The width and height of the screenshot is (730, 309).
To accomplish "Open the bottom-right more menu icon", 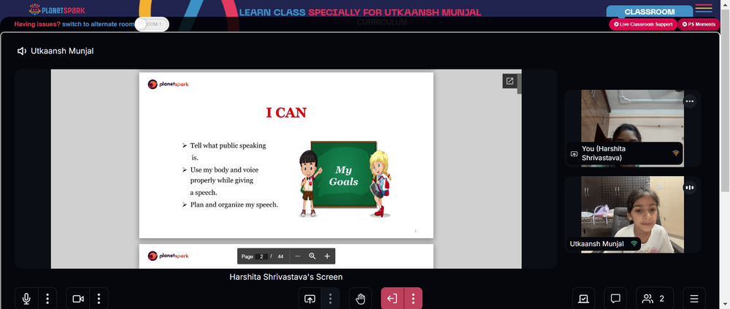I will (694, 299).
